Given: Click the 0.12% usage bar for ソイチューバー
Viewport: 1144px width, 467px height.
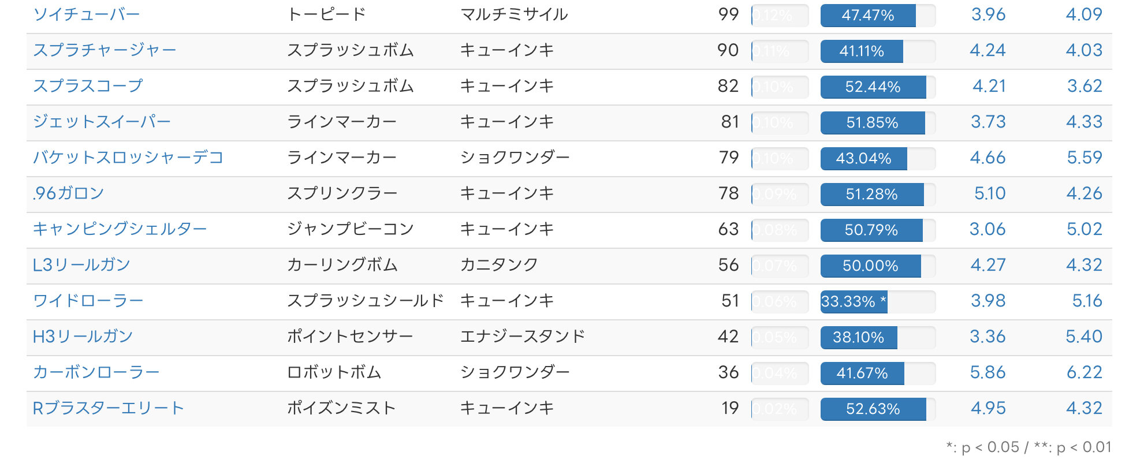Looking at the screenshot, I should 780,16.
